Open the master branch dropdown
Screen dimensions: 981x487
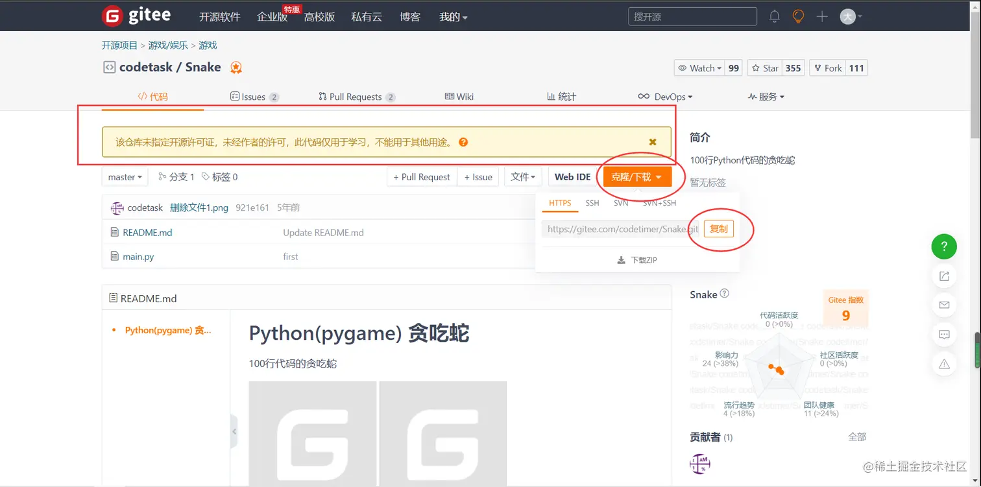click(x=125, y=177)
